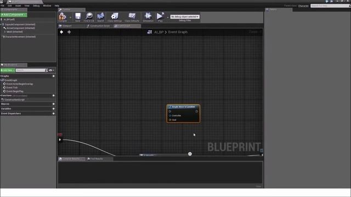The width and height of the screenshot is (351, 197).
Task: Switch to the Construction Script tab
Action: click(x=100, y=26)
